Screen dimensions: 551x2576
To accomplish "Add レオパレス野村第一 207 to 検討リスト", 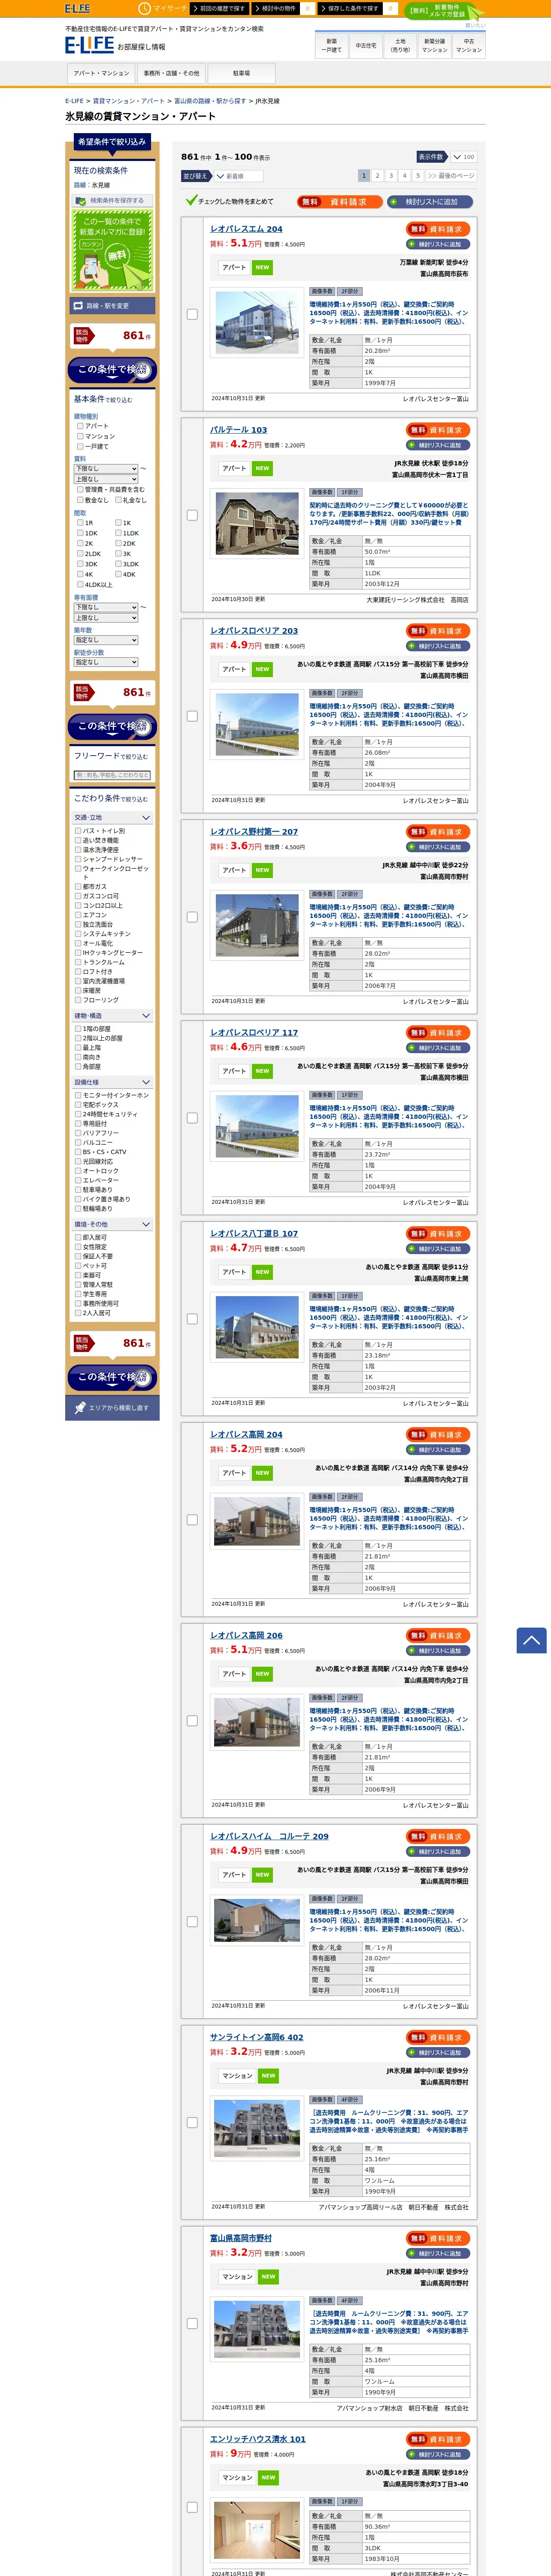I will (439, 847).
